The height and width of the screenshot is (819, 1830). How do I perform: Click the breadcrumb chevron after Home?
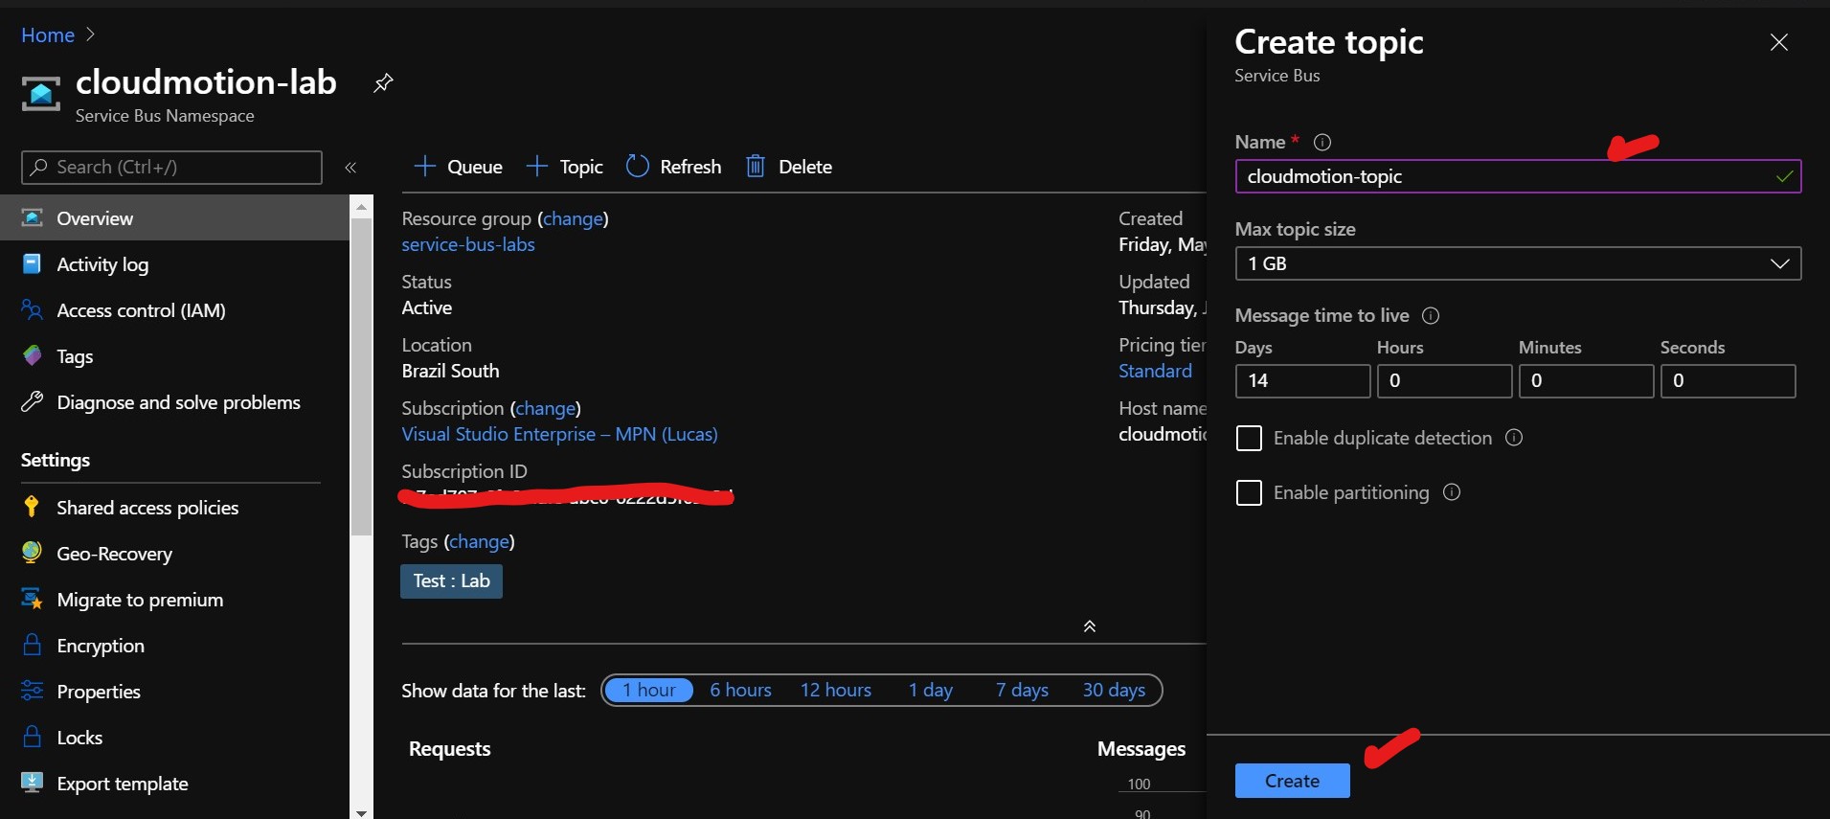90,34
